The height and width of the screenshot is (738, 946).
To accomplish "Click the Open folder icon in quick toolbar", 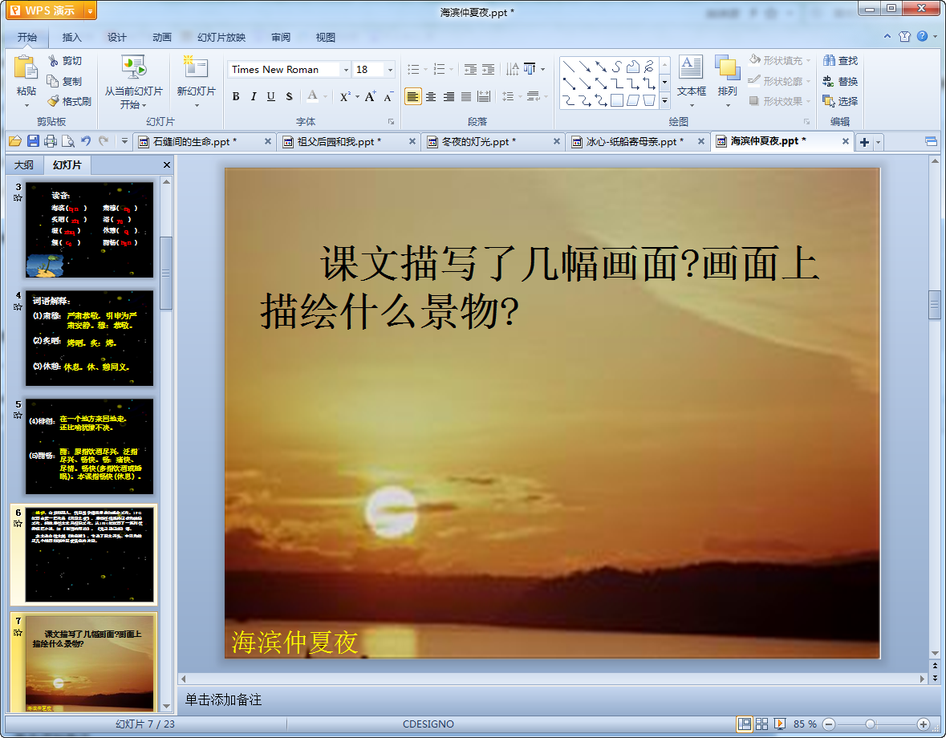I will tap(15, 141).
